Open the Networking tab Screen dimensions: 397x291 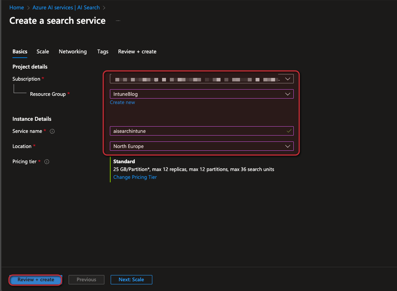click(72, 51)
